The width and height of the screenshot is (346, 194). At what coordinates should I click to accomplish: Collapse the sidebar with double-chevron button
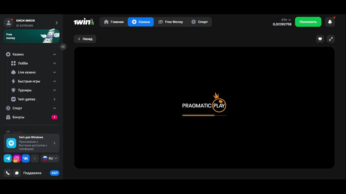63,47
